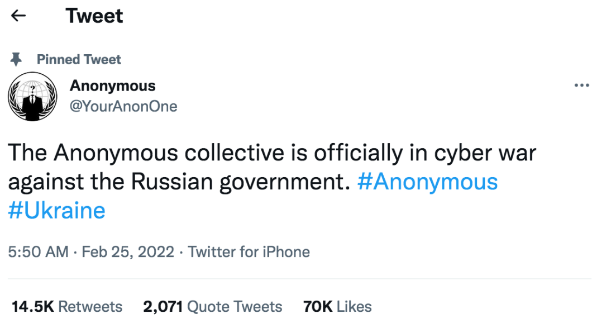Click the Likes word label
Image resolution: width=592 pixels, height=333 pixels.
pyautogui.click(x=354, y=307)
